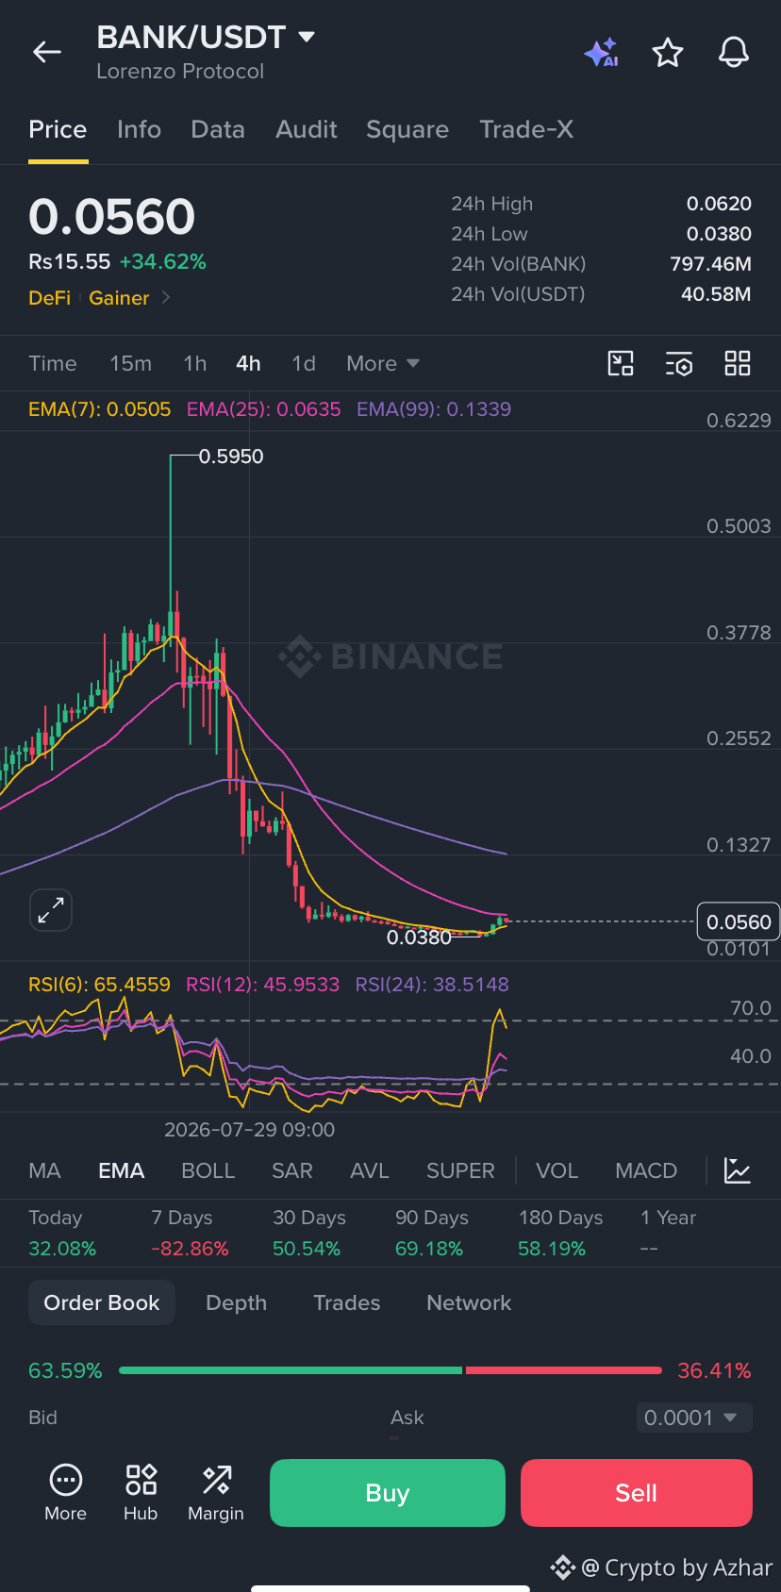The height and width of the screenshot is (1592, 781).
Task: Tap the DeFi category tag
Action: (x=50, y=298)
